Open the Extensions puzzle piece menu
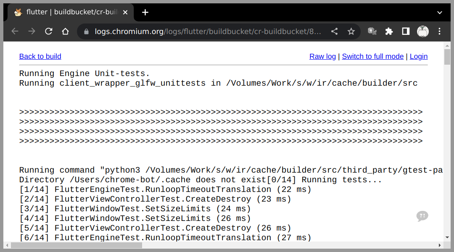This screenshot has width=454, height=252. 389,31
